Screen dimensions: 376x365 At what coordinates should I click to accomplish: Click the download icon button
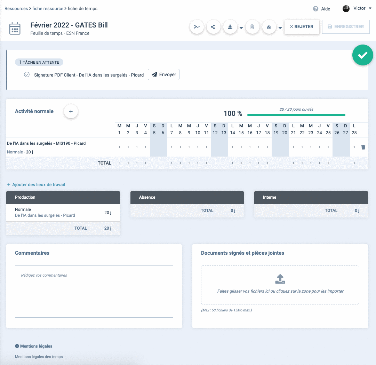pos(230,27)
